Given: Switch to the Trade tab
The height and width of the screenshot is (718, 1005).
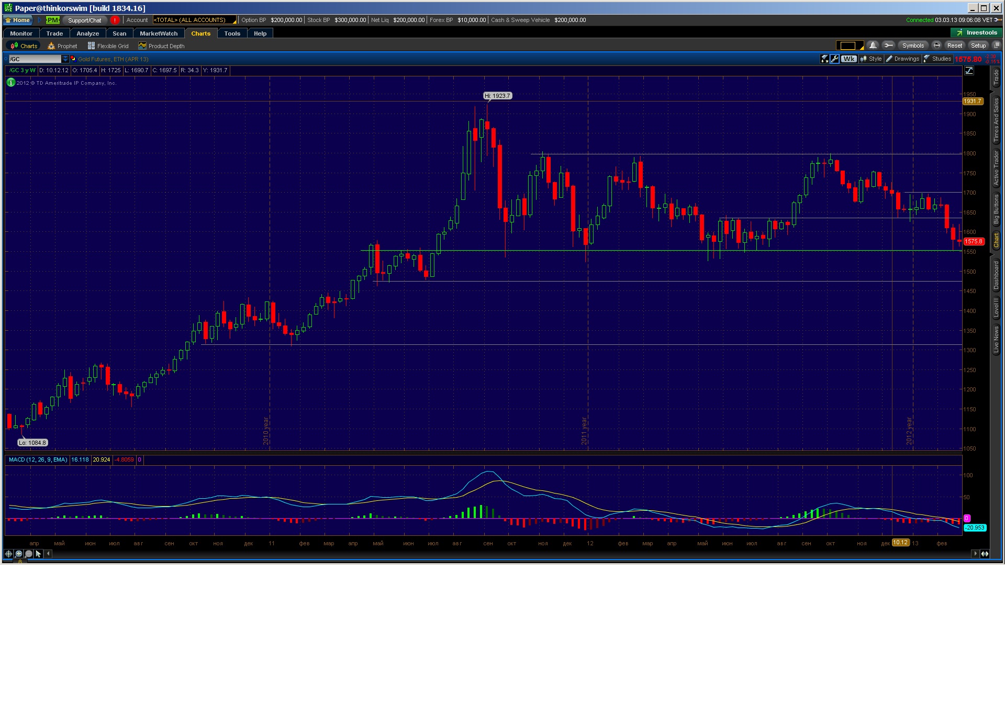Looking at the screenshot, I should [54, 33].
